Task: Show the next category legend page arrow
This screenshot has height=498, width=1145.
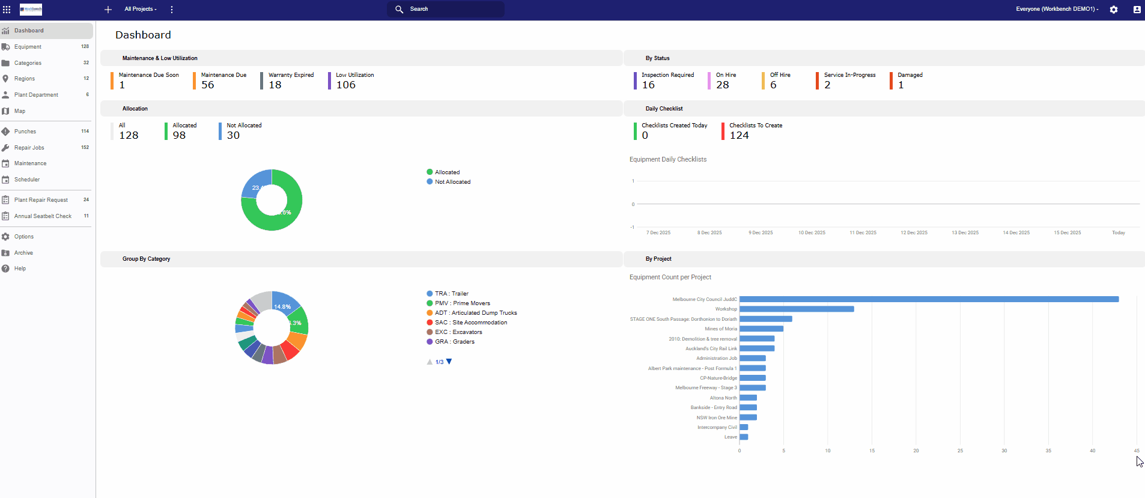Action: tap(449, 362)
